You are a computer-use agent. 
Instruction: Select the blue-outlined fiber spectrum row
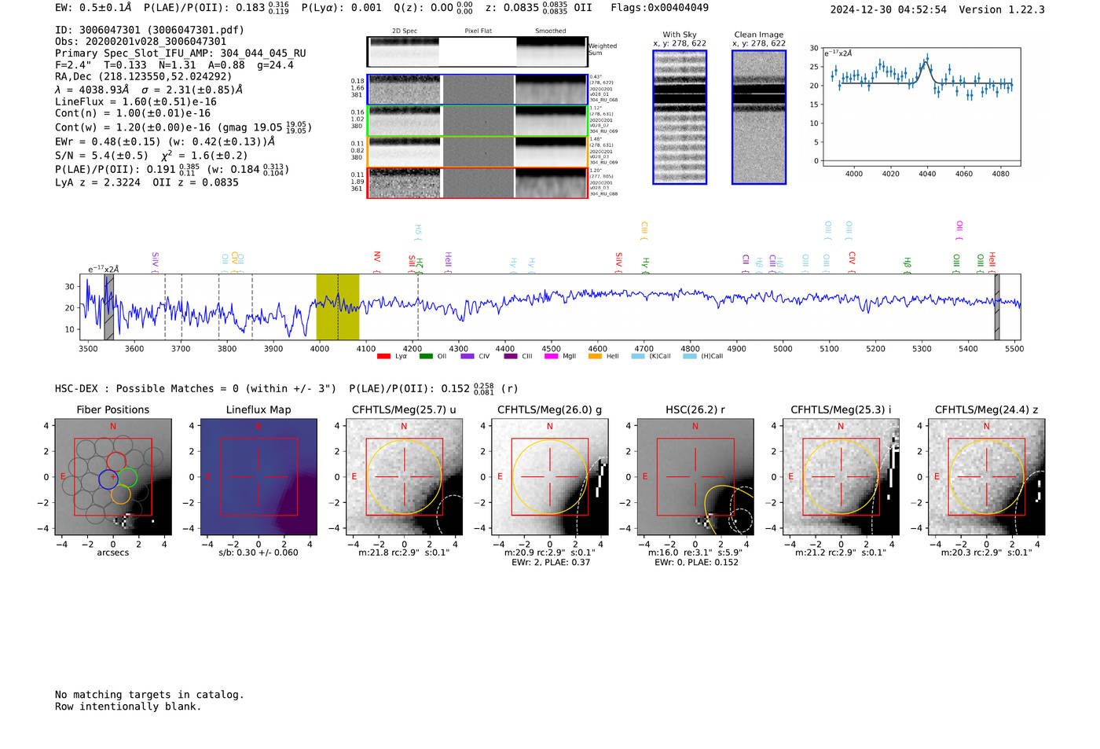pyautogui.click(x=477, y=90)
